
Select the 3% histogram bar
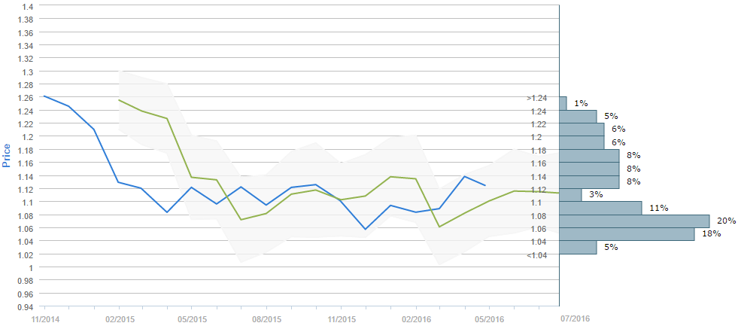(570, 195)
